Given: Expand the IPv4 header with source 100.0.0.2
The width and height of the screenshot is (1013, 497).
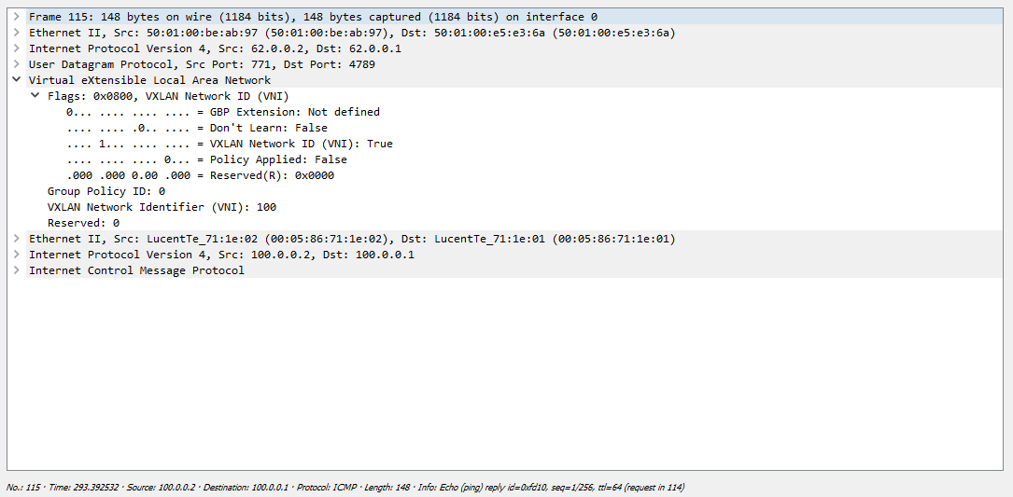Looking at the screenshot, I should (x=17, y=255).
